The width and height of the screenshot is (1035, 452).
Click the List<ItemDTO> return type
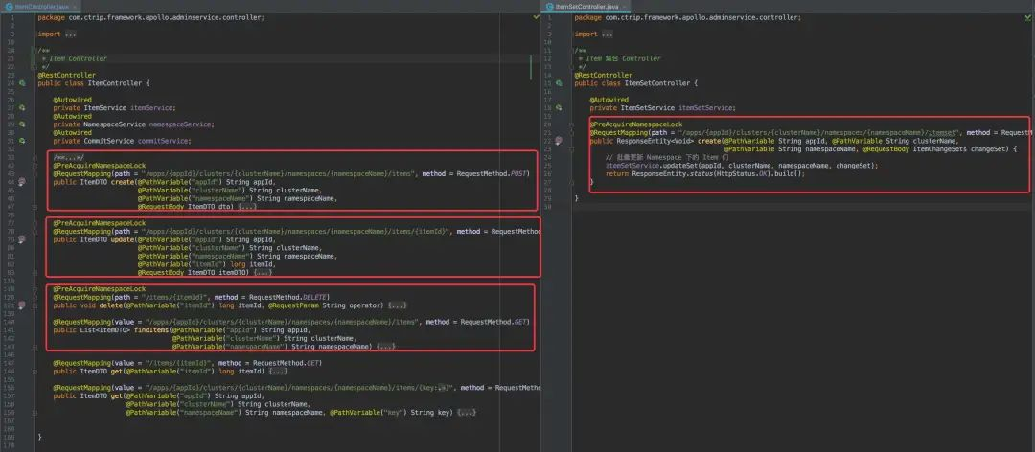click(x=107, y=330)
